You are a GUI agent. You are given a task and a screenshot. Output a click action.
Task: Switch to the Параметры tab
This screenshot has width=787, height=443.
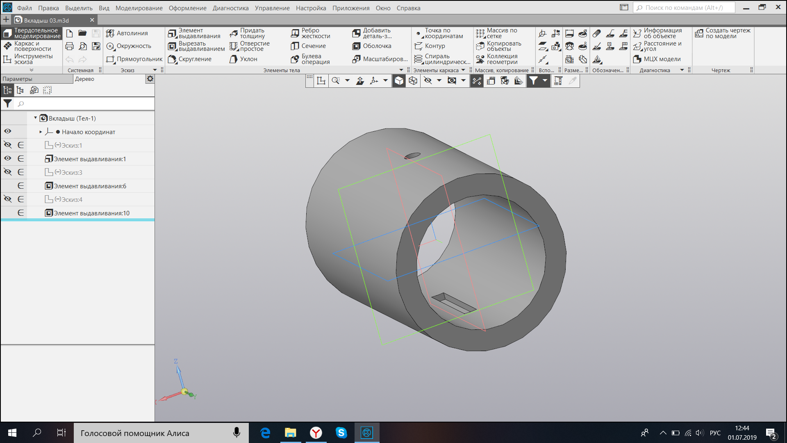(x=17, y=79)
